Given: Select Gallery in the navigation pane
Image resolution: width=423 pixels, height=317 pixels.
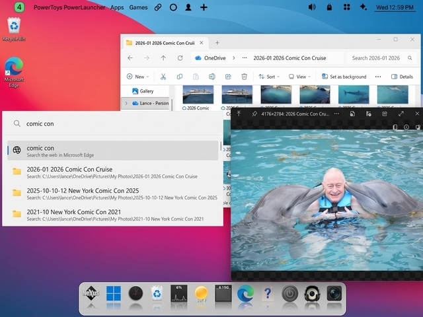Looking at the screenshot, I should click(143, 91).
